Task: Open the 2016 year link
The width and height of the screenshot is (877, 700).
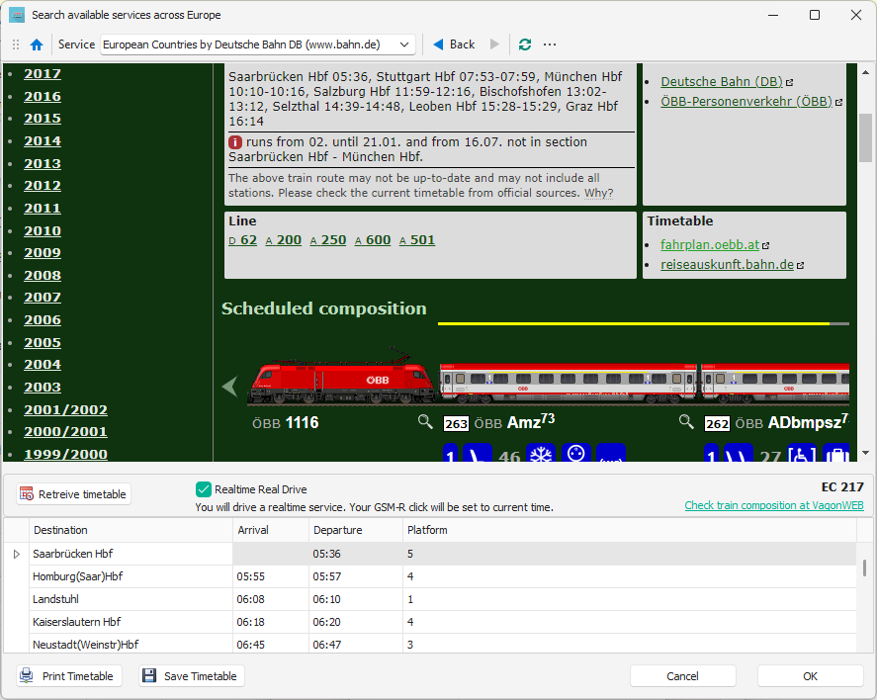Action: (43, 97)
